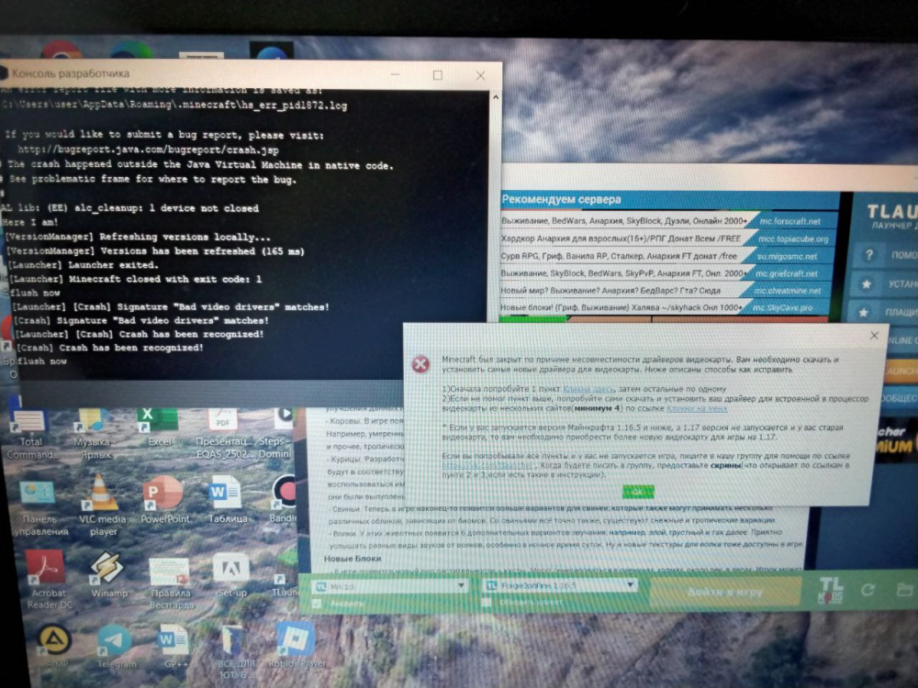Toggle the Аккаунты checkbox in TLauncher
Viewport: 918px width, 688px height.
pyautogui.click(x=318, y=604)
